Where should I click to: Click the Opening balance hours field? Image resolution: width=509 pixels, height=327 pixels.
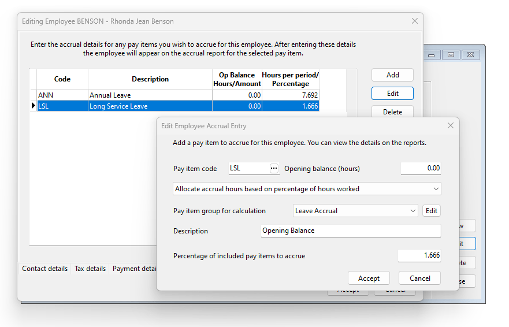(421, 168)
